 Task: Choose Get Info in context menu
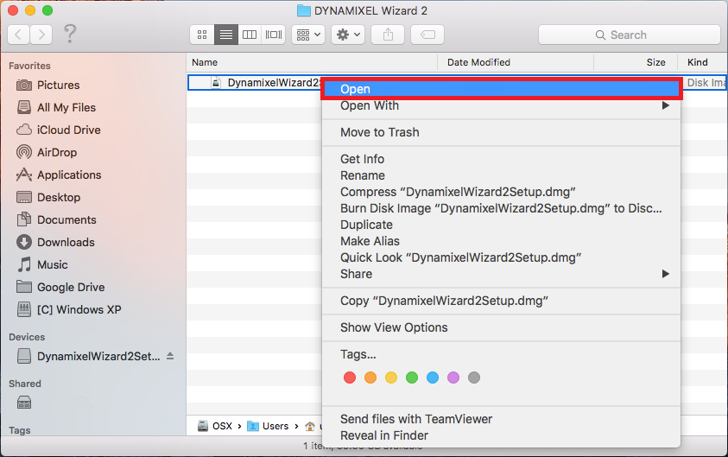tap(362, 159)
